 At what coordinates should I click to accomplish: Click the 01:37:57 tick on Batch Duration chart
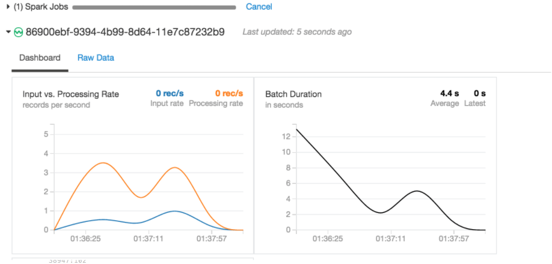click(454, 239)
